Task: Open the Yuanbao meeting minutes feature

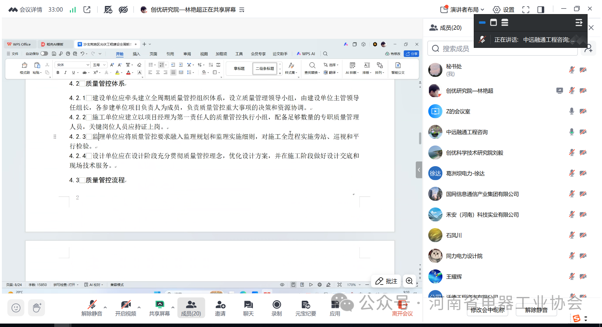Action: (306, 308)
